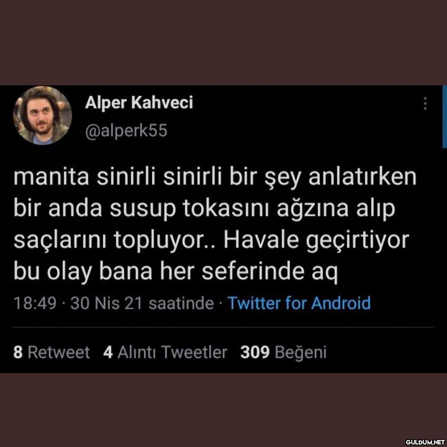Click the divider line above the retweet stats
This screenshot has height=447, width=447.
223,327
